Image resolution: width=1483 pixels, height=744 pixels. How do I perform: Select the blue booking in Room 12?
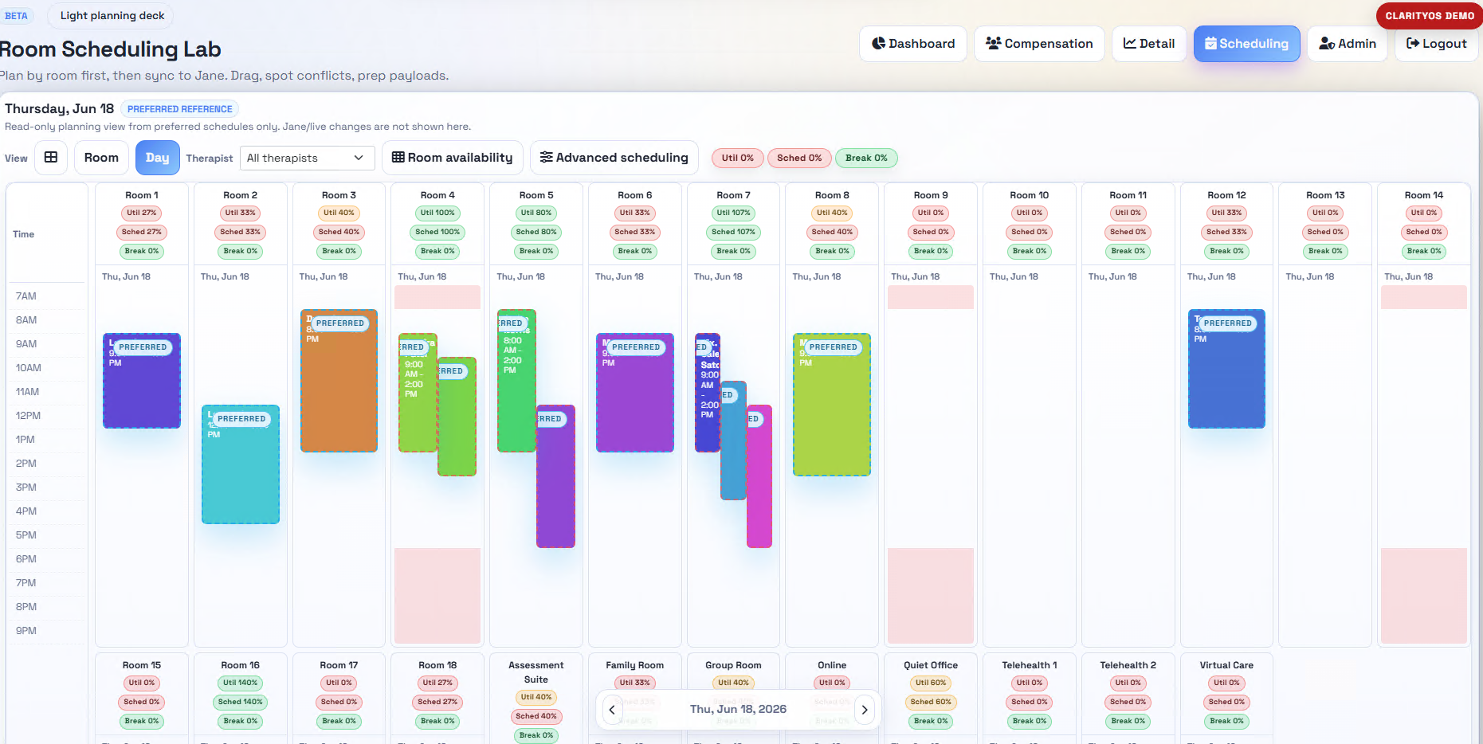click(x=1226, y=369)
